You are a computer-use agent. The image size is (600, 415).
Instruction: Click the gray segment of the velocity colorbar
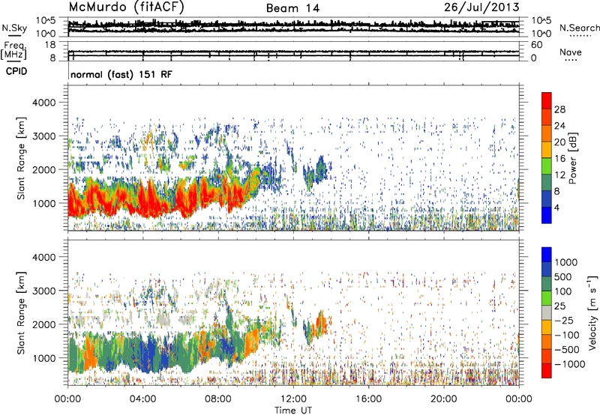pyautogui.click(x=547, y=312)
